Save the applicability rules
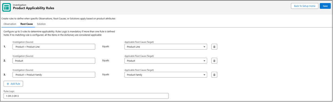333x102 pixels. pos(325,6)
